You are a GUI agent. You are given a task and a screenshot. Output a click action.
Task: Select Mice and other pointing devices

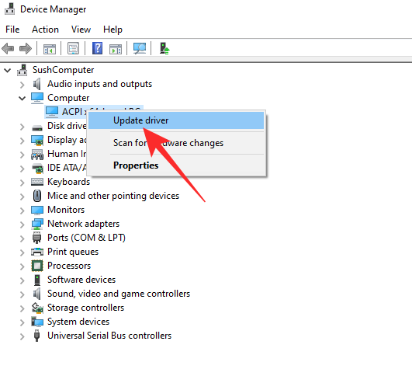113,196
